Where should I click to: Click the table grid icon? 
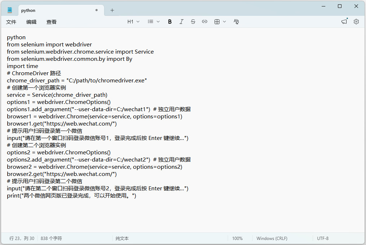[x=217, y=22]
